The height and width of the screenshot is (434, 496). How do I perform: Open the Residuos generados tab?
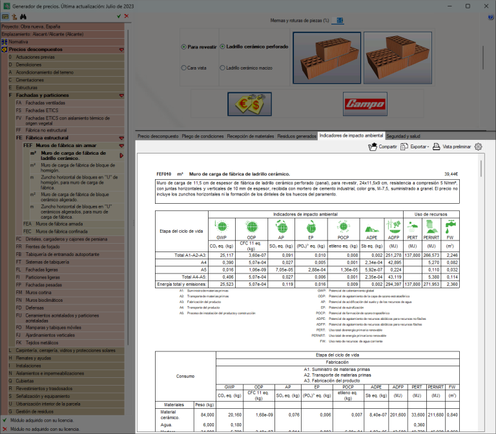(x=296, y=136)
